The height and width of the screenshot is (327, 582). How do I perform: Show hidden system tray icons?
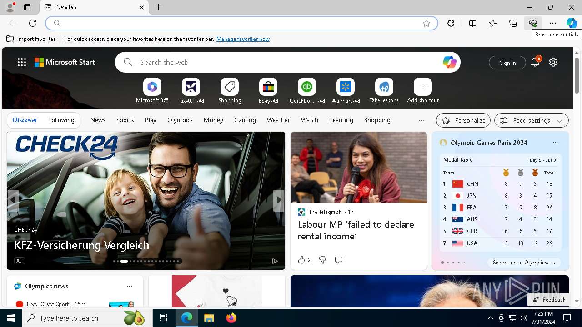click(x=490, y=318)
